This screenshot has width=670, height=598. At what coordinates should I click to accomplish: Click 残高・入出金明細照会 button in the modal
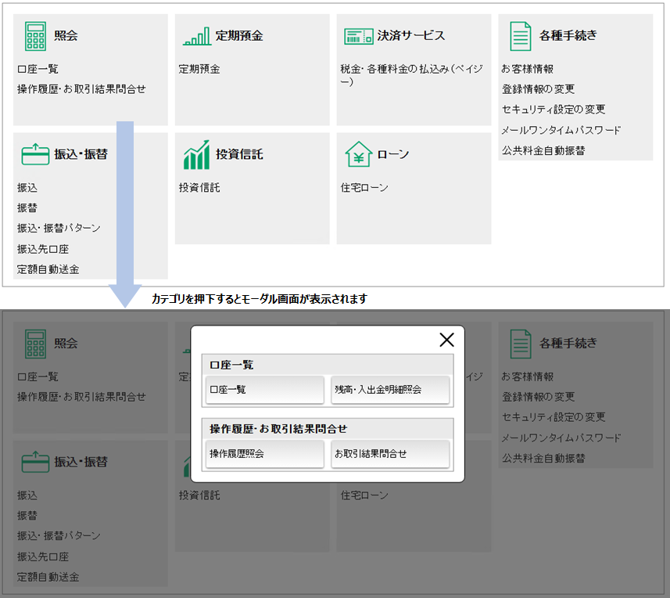tap(390, 390)
